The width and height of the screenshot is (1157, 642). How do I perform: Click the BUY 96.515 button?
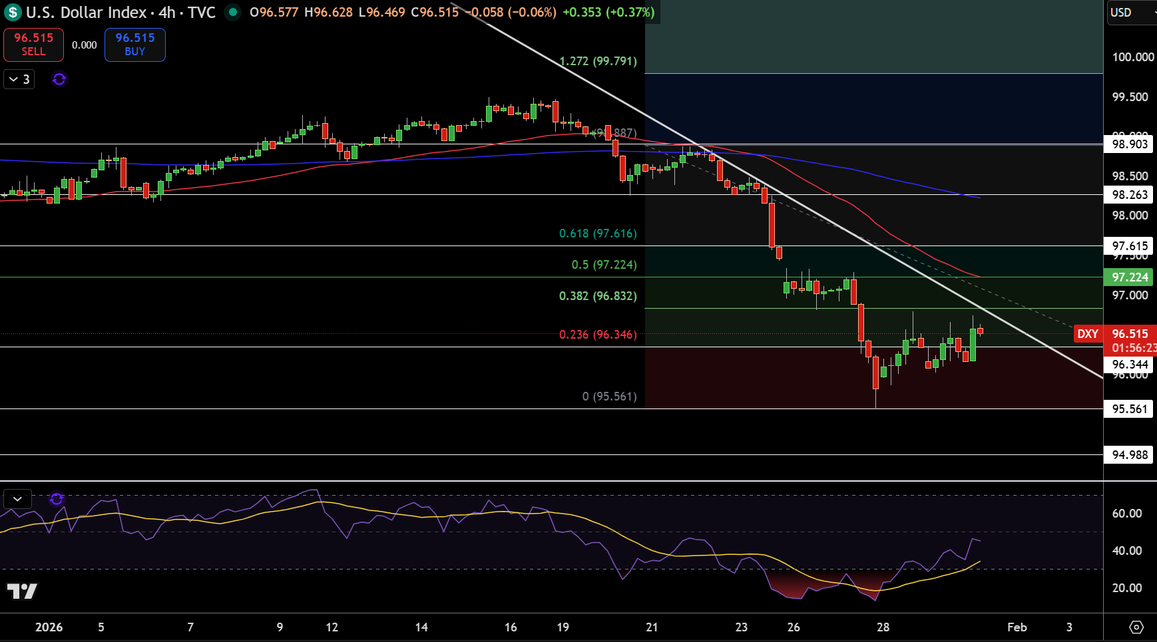135,45
